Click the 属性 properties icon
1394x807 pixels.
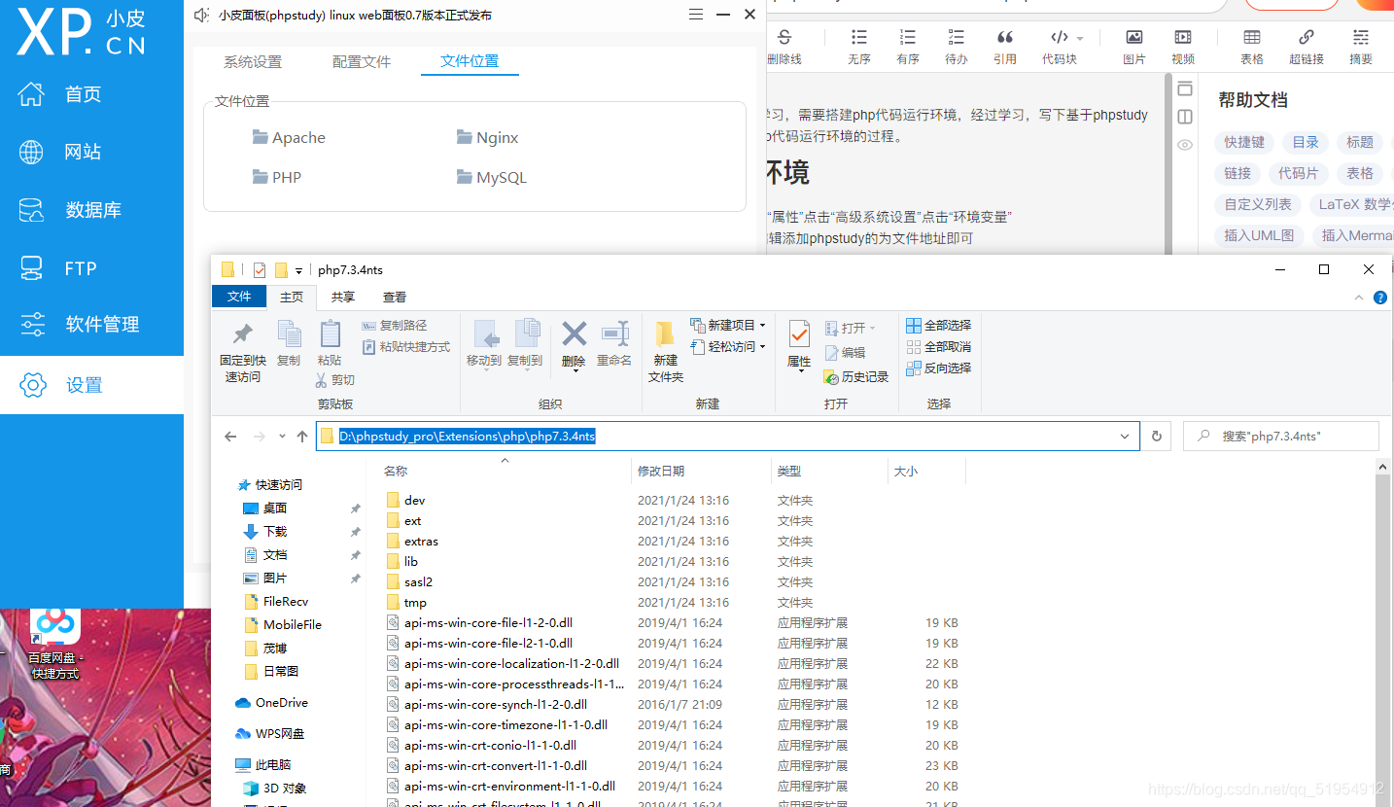799,334
